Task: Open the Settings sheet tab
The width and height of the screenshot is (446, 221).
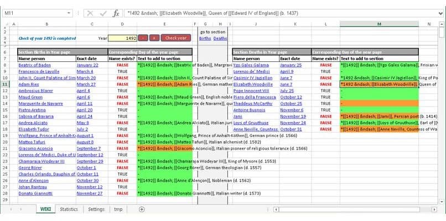Action: [x=96, y=209]
